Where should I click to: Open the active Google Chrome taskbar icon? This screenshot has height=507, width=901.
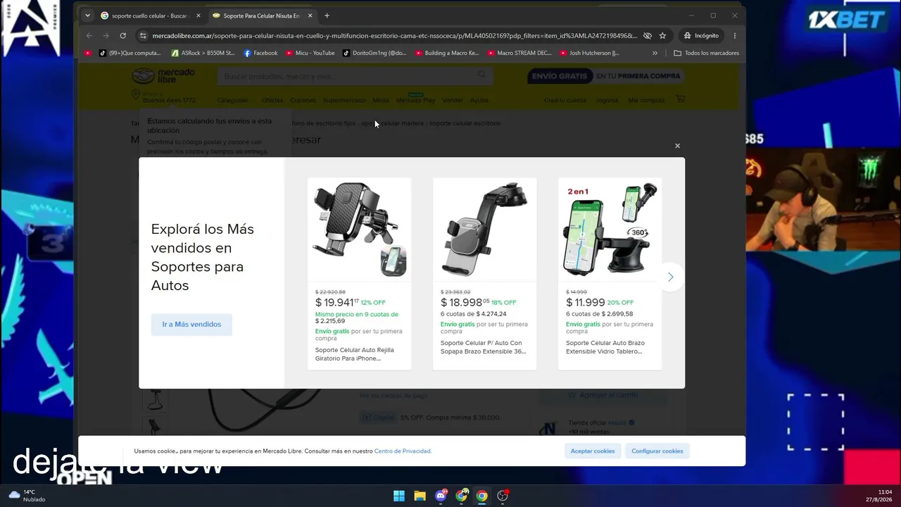481,496
